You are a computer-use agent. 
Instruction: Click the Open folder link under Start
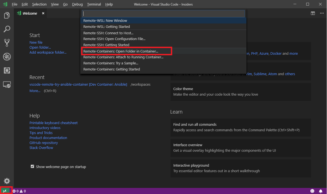pos(40,47)
